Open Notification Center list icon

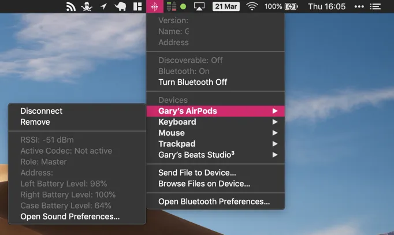pyautogui.click(x=376, y=7)
